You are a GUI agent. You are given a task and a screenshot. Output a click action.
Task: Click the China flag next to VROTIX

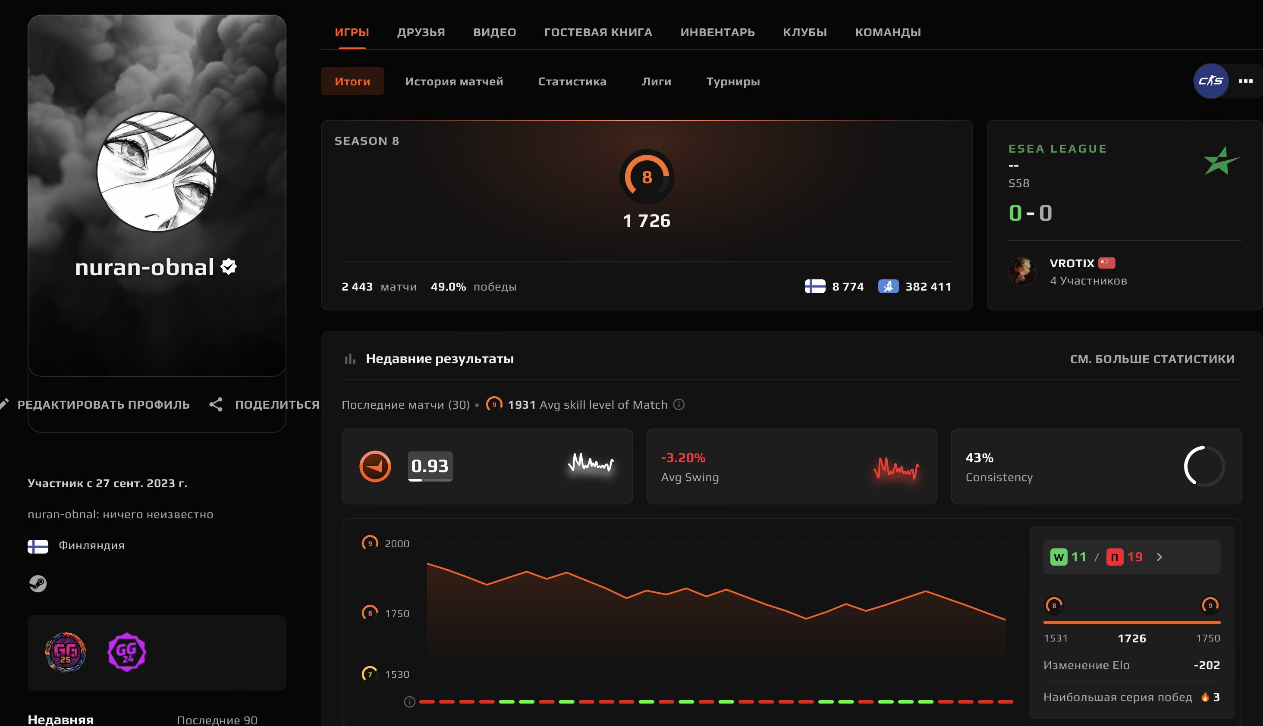point(1106,263)
